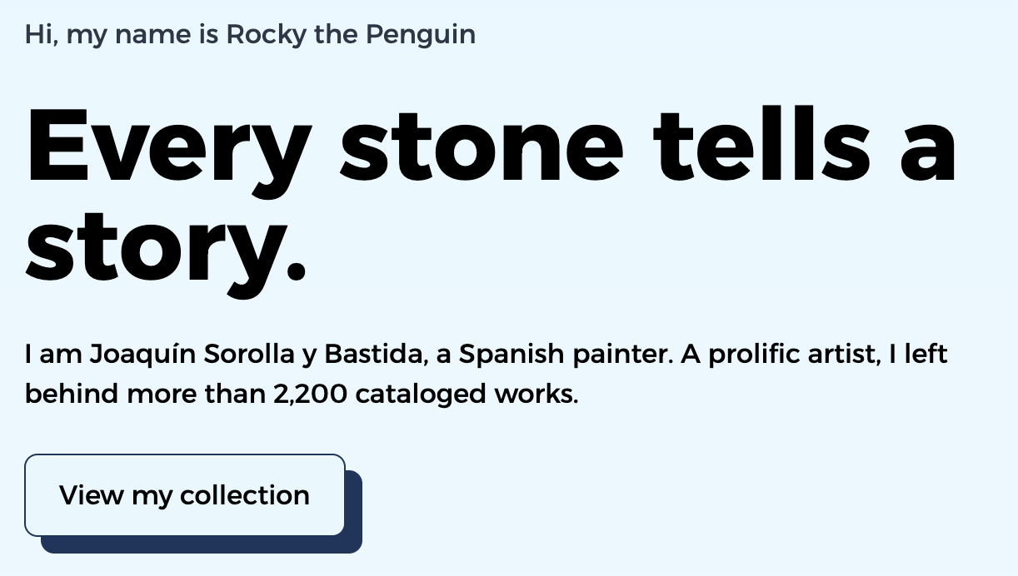Click the words "Spanish painter" in the paragraph

tap(565, 355)
